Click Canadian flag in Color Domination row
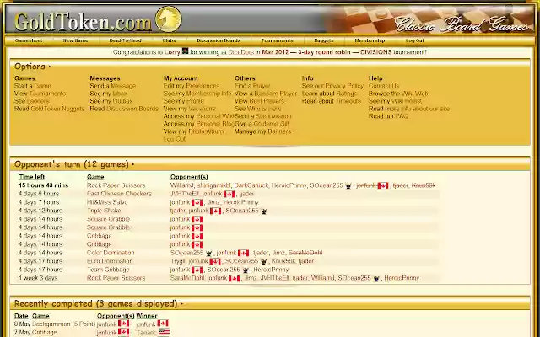Screen dimensions: 540x337 tap(243, 253)
